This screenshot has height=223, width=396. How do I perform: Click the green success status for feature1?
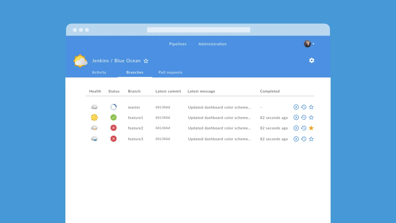[113, 117]
